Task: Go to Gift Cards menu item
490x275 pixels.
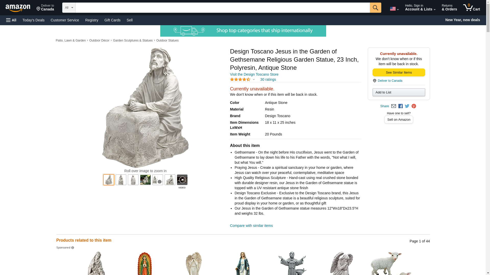Action: pyautogui.click(x=112, y=20)
